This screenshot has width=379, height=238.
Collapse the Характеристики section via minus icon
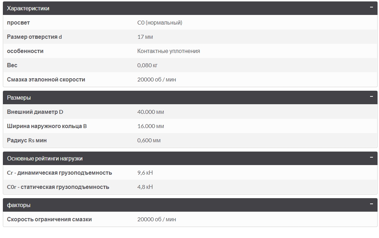click(x=371, y=7)
